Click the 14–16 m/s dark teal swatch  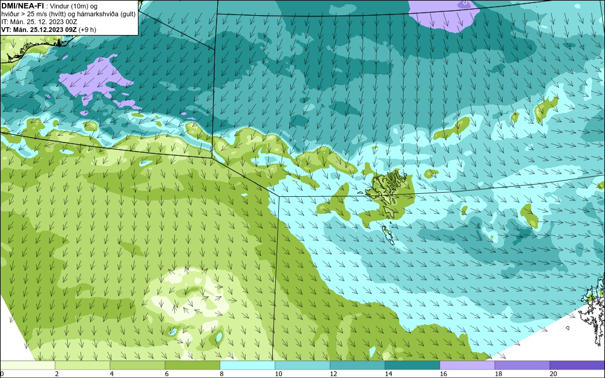pyautogui.click(x=413, y=365)
